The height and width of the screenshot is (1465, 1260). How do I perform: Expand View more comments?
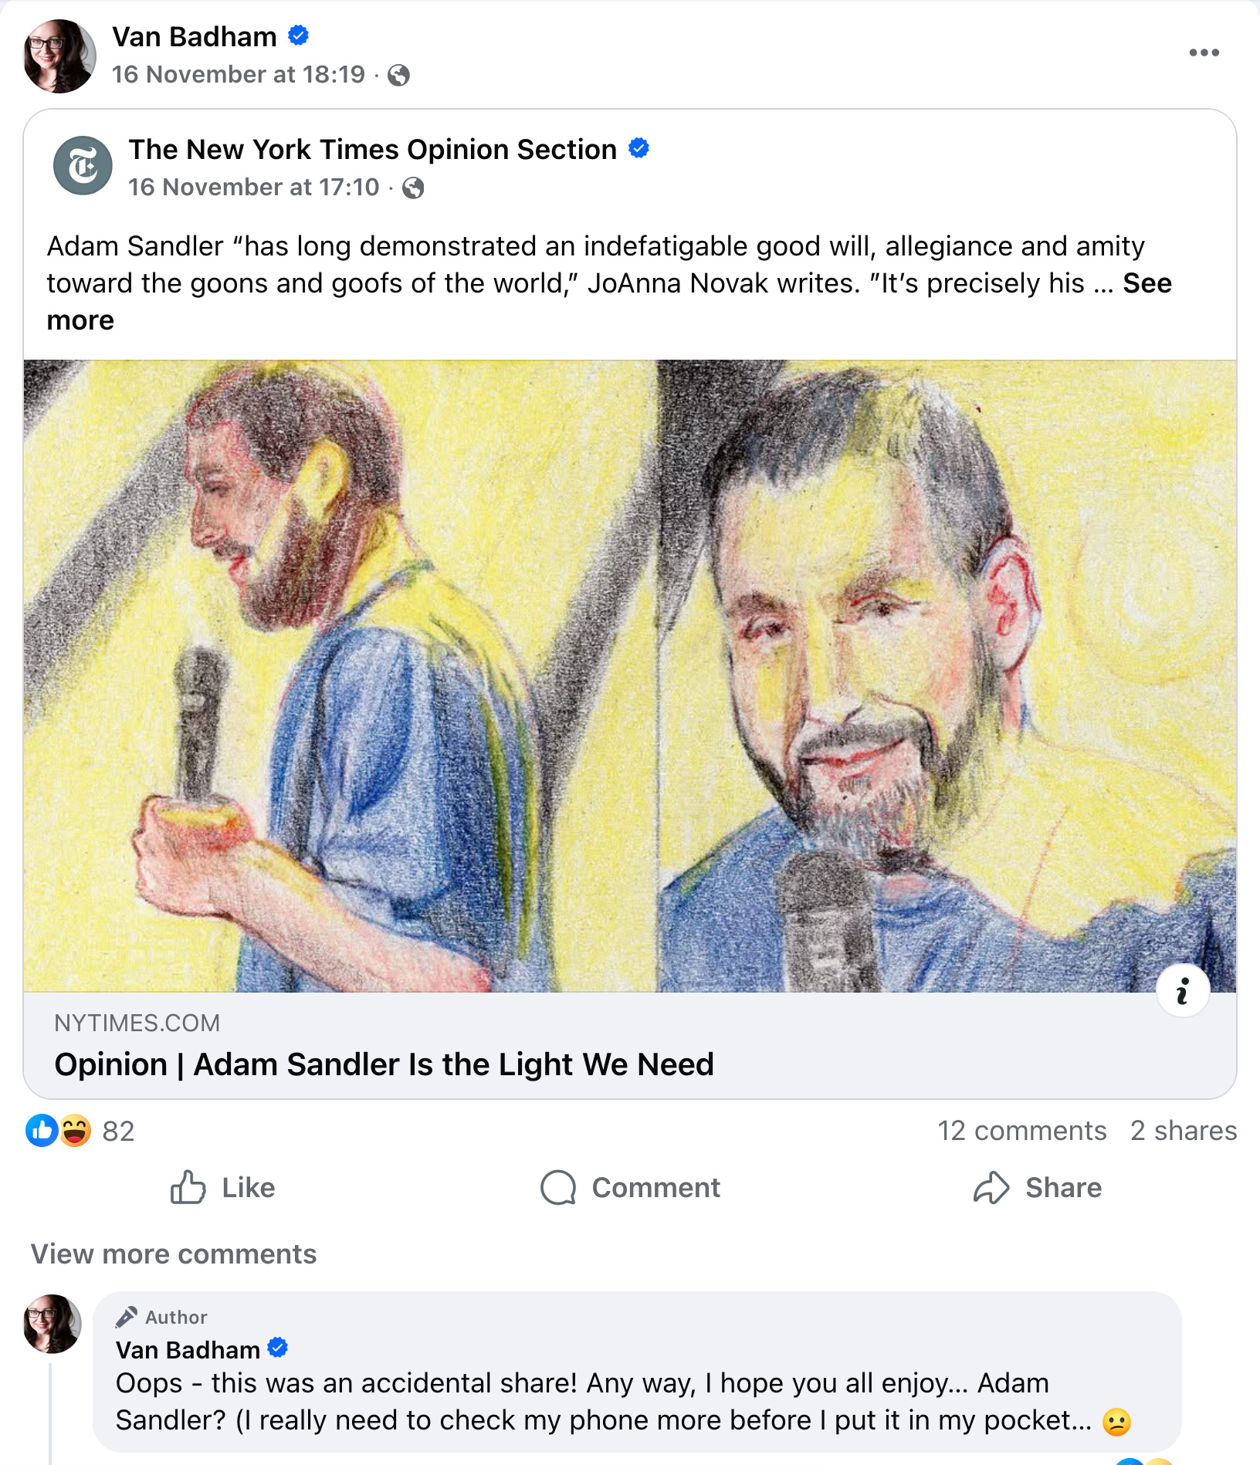(174, 1254)
